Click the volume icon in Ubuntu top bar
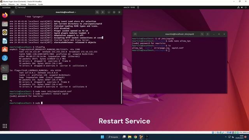The width and height of the screenshot is (249, 140). pyautogui.click(x=242, y=7)
